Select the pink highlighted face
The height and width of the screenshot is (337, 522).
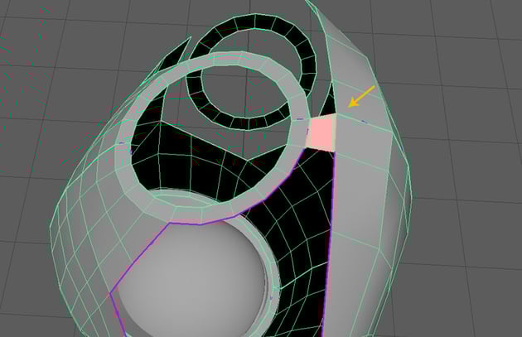[x=321, y=133]
